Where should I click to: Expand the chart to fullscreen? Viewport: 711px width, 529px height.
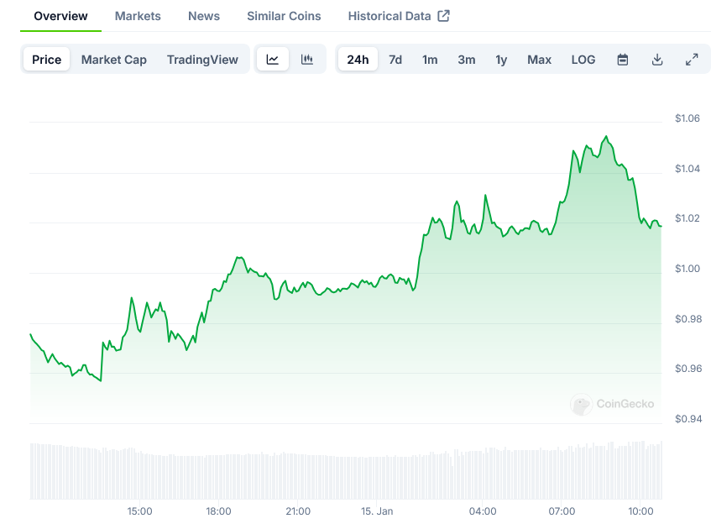tap(692, 60)
